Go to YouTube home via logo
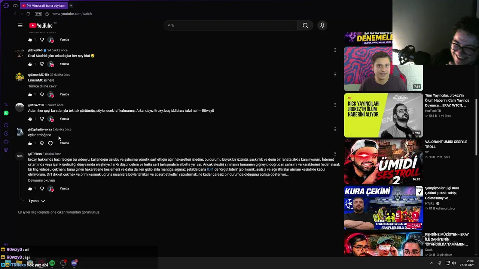 (x=41, y=25)
